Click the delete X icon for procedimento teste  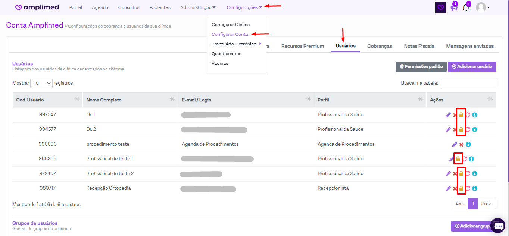point(461,144)
